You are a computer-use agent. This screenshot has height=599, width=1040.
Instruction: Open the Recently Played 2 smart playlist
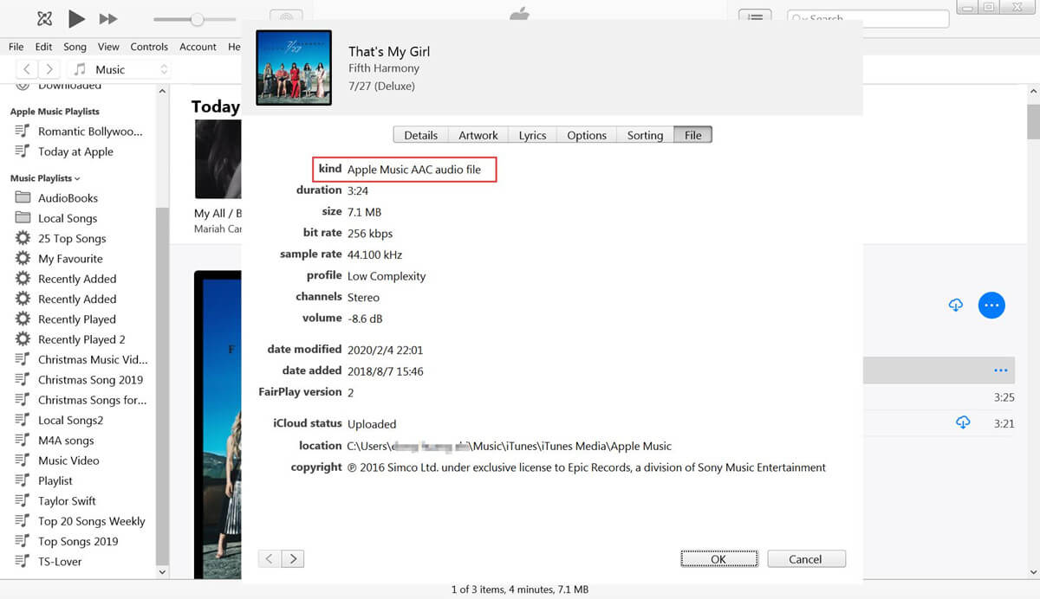pyautogui.click(x=81, y=339)
